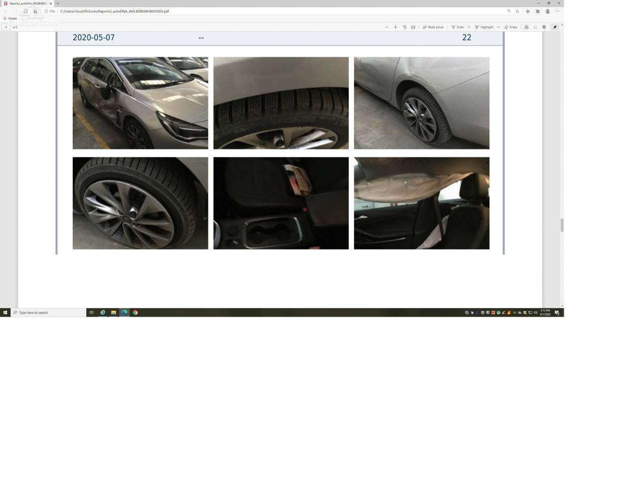
Task: Open the Favorites list icon
Action: tap(528, 11)
